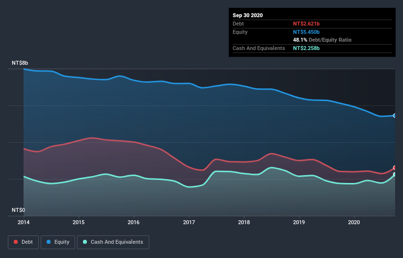
Task: Toggle the Cash And Equivalents legend button
Action: click(113, 242)
